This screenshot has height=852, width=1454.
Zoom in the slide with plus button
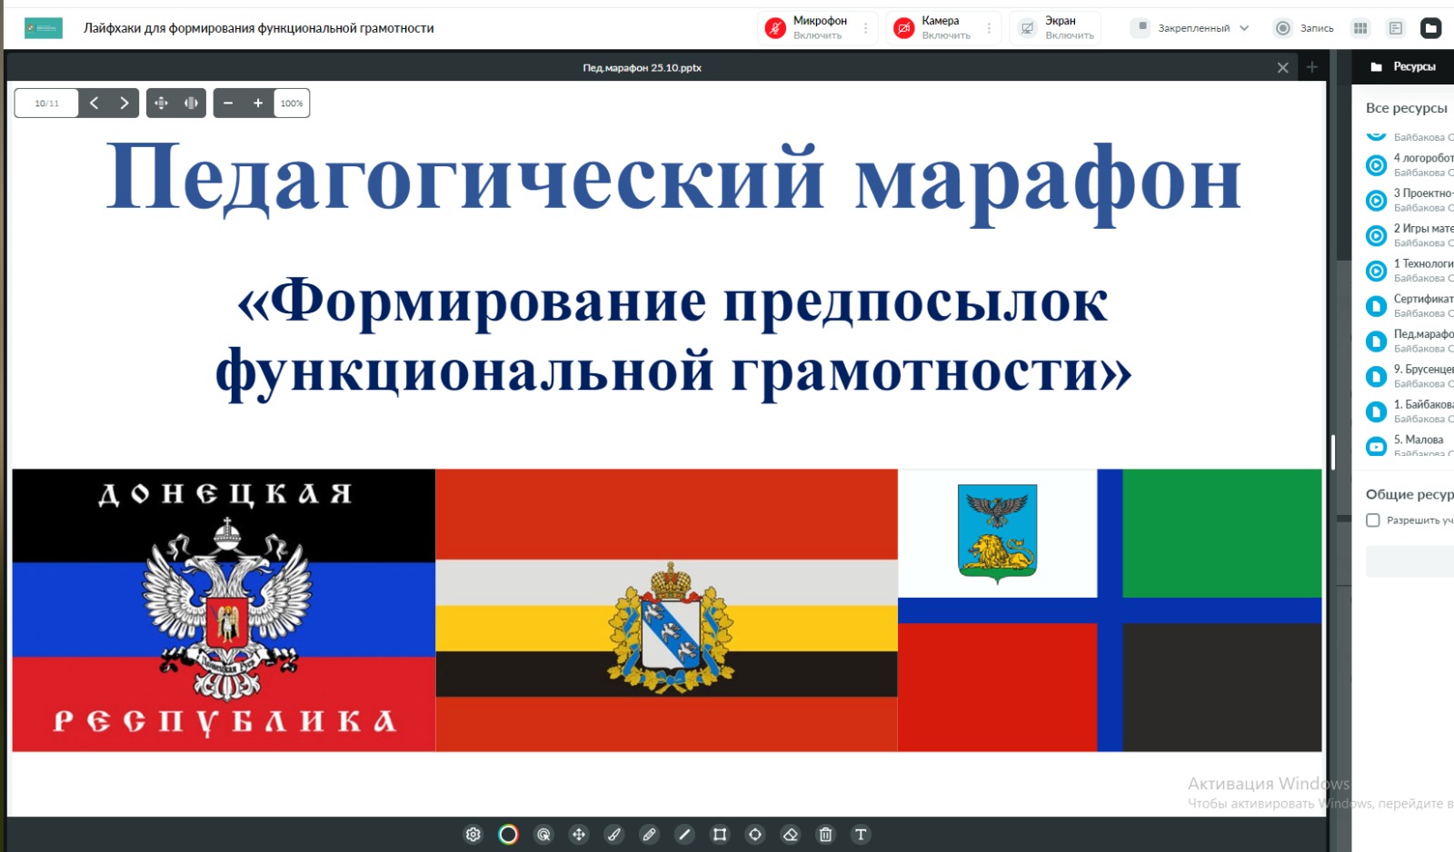[258, 104]
